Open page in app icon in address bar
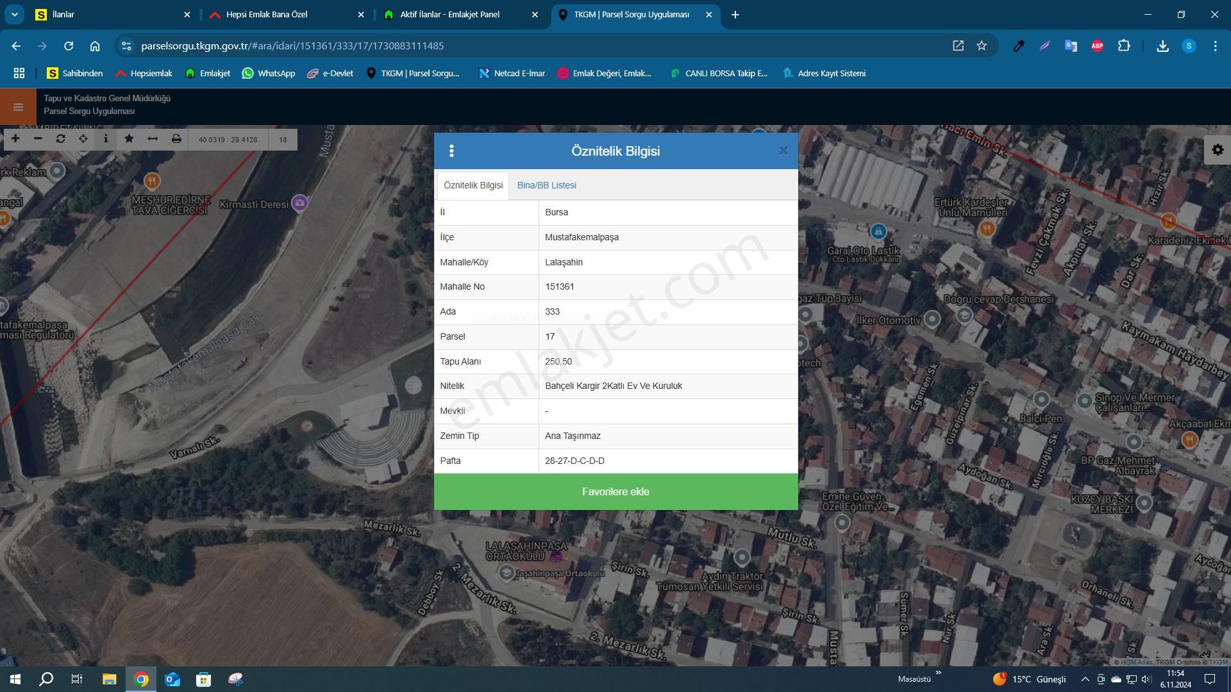1231x692 pixels. 958,45
